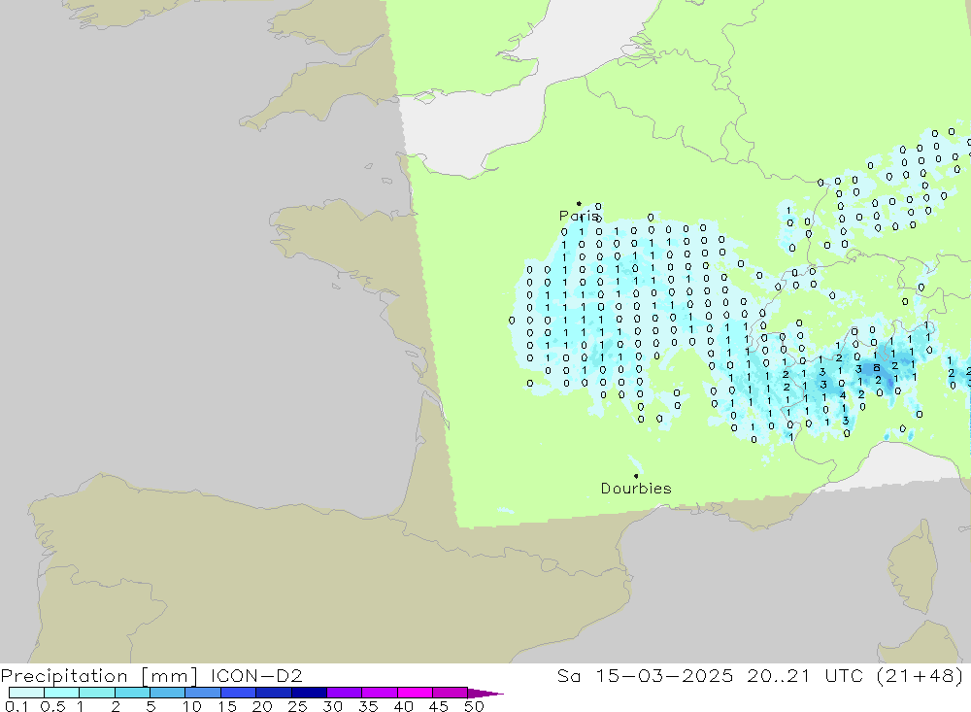Select the 2–5 mm legend color swatch
Viewport: 971px width, 712px height.
tap(132, 693)
